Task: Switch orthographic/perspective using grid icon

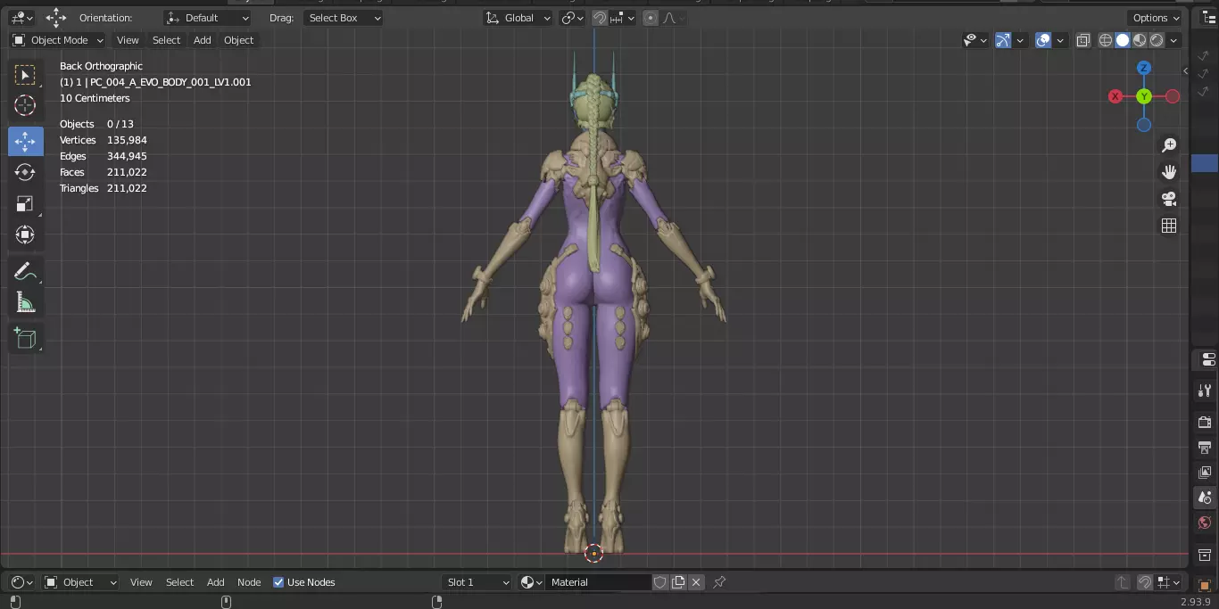Action: click(x=1169, y=226)
